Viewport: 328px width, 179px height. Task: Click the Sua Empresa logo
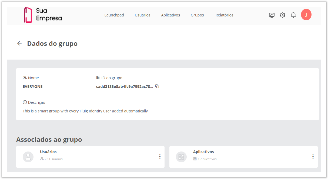pyautogui.click(x=43, y=15)
